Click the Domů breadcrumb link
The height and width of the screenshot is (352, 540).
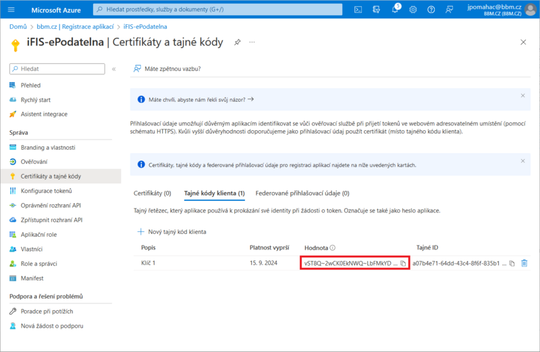click(18, 26)
